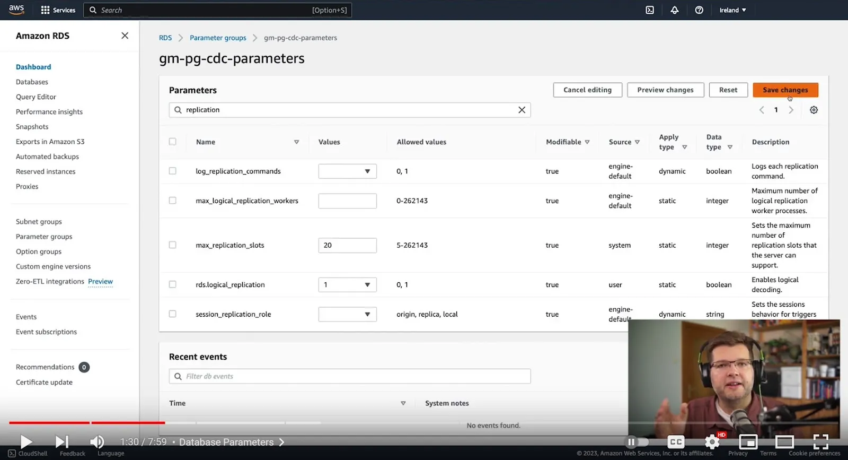
Task: Click the Preview changes button
Action: tap(665, 90)
